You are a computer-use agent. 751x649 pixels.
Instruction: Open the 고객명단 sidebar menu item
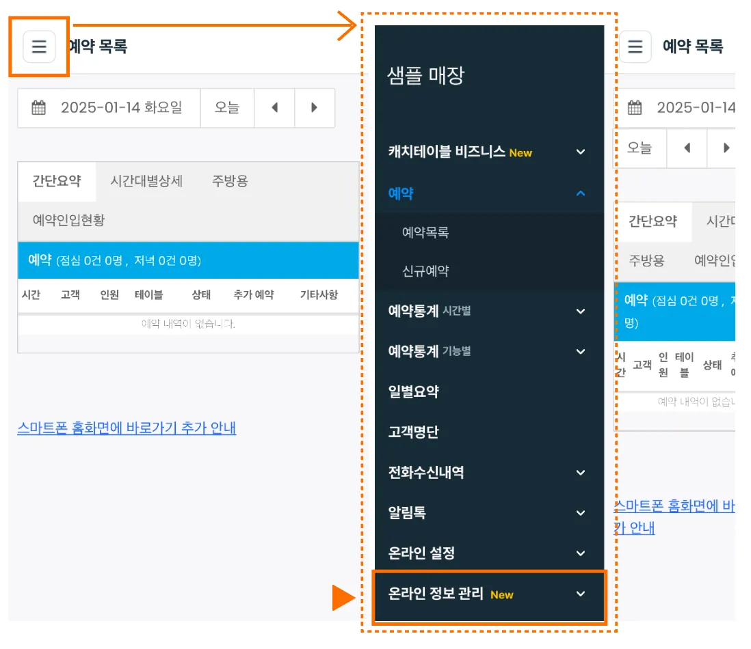tap(413, 432)
